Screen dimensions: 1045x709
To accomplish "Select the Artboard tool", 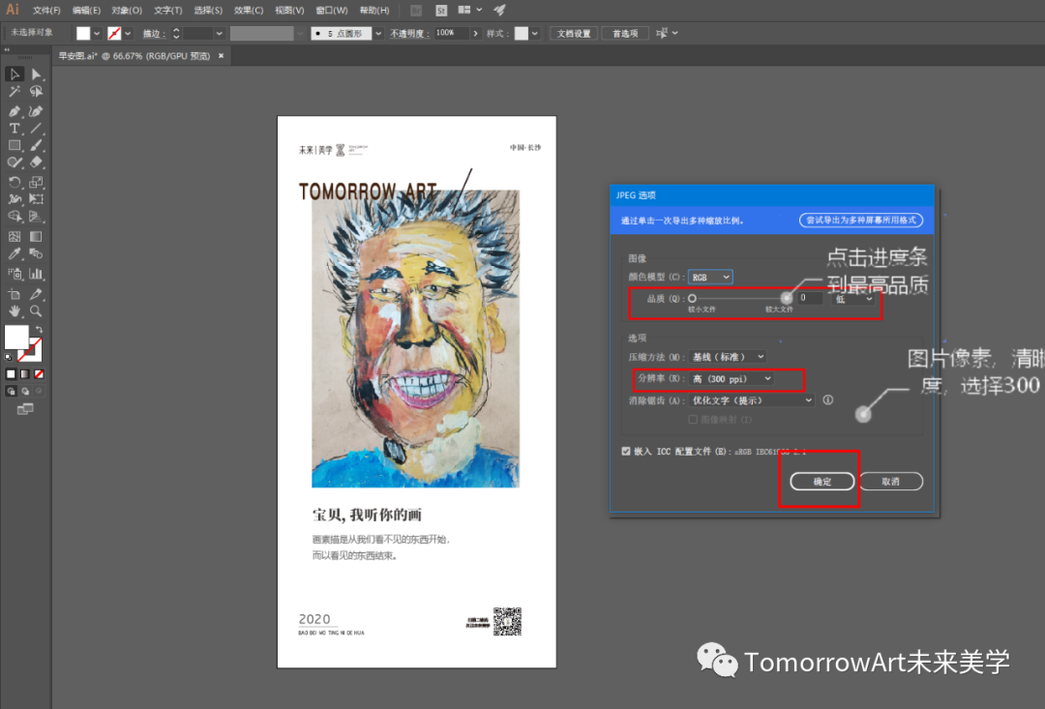I will (x=15, y=294).
